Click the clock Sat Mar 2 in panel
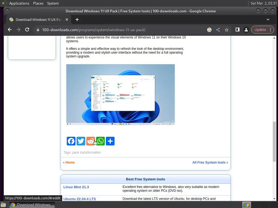This screenshot has width=278, height=208. point(263,3)
